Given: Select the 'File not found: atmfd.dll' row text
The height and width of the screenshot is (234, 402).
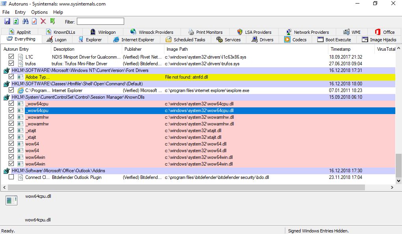Looking at the screenshot, I should 186,77.
